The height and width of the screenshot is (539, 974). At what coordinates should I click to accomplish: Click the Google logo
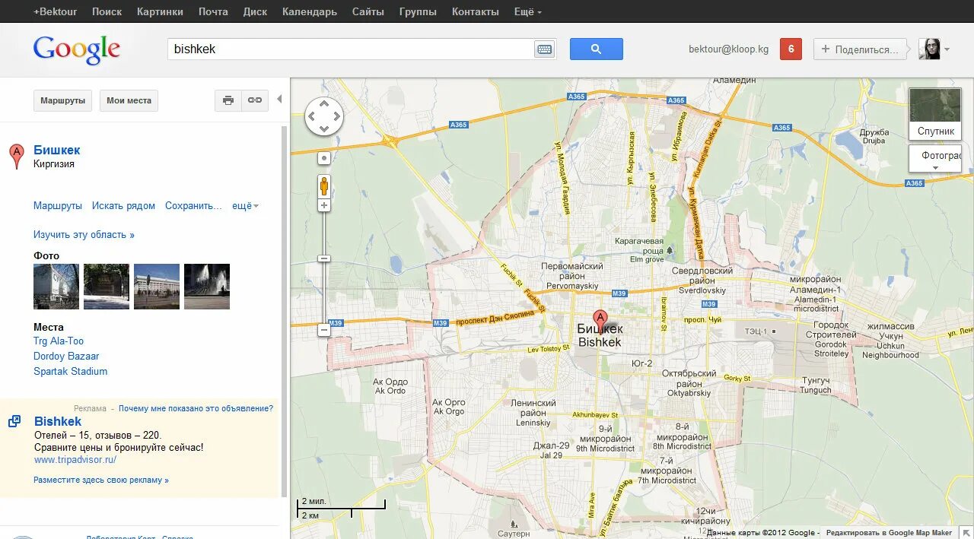click(77, 49)
